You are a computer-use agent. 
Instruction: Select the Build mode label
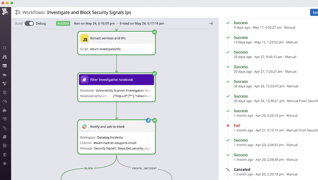coord(19,23)
